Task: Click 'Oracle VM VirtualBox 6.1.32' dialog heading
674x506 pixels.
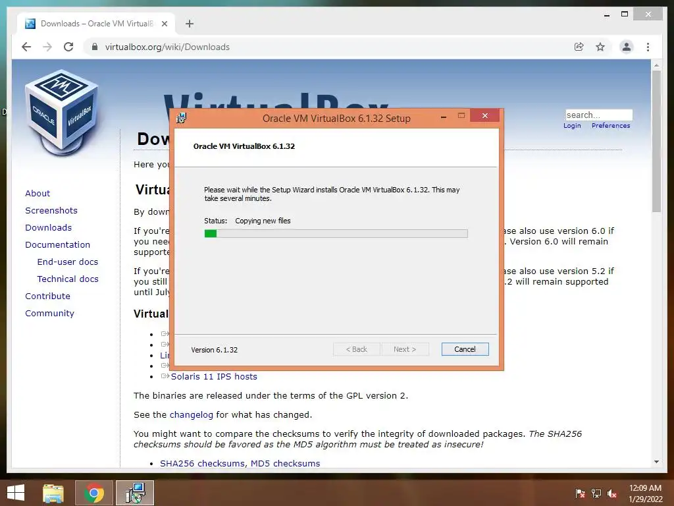Action: (x=244, y=146)
